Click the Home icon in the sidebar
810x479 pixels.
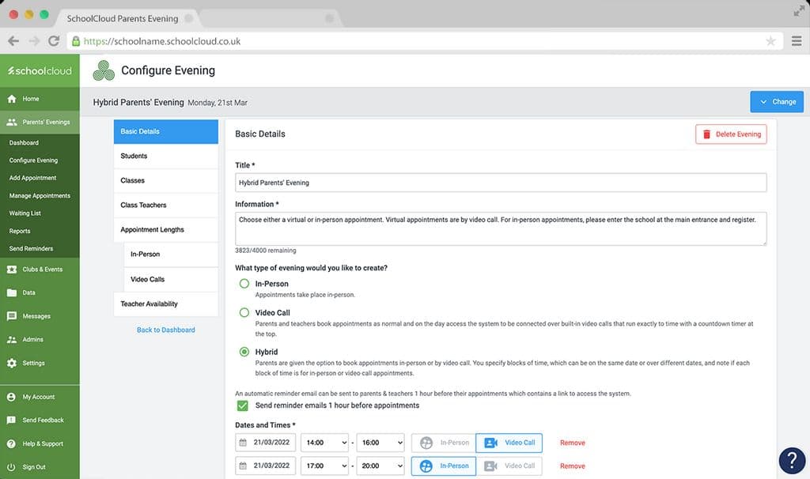10,100
